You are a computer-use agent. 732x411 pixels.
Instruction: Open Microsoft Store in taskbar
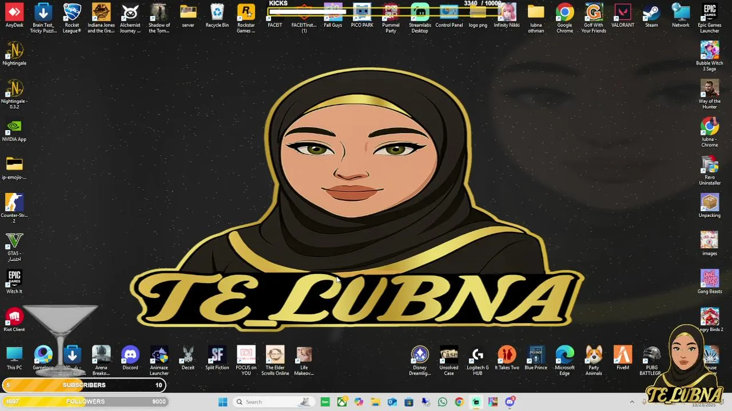click(409, 402)
